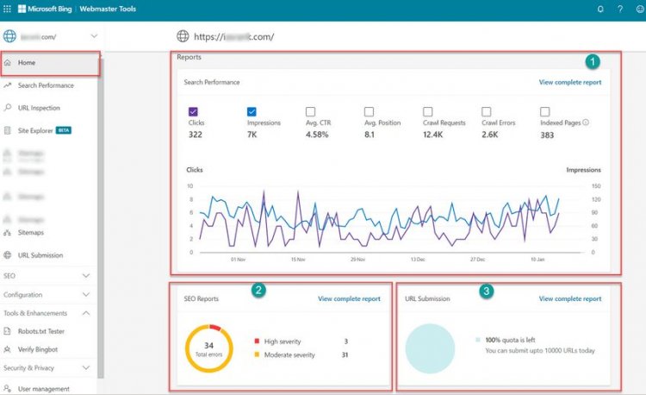The width and height of the screenshot is (646, 395).
Task: Open Search Performance from the sidebar
Action: click(x=46, y=85)
